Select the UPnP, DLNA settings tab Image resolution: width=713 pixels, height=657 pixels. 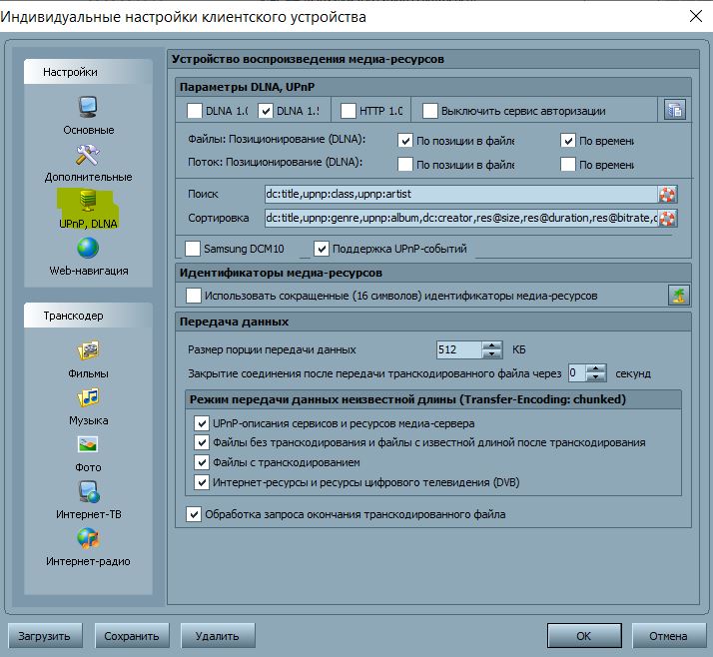click(x=88, y=208)
